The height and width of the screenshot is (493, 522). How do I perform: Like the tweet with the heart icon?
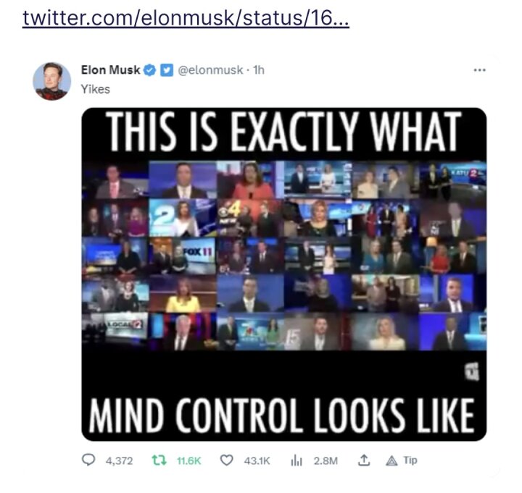pyautogui.click(x=227, y=460)
